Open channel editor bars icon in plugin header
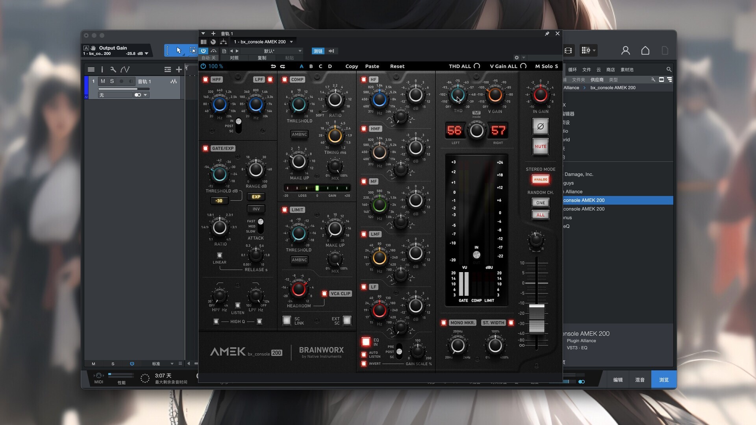The width and height of the screenshot is (756, 425). pos(204,42)
